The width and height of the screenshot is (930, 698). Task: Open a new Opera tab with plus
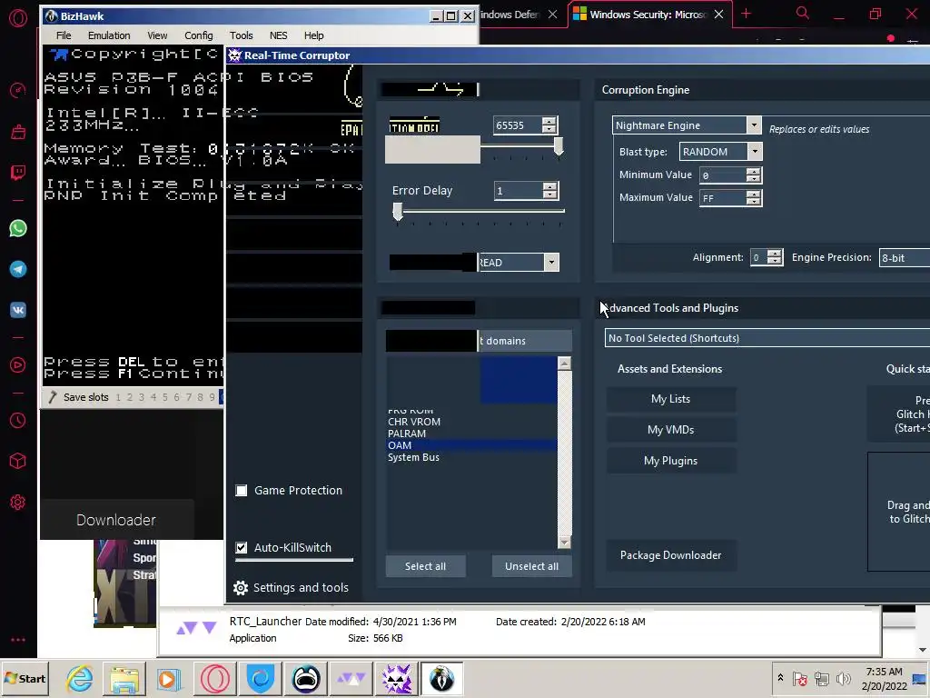point(747,14)
